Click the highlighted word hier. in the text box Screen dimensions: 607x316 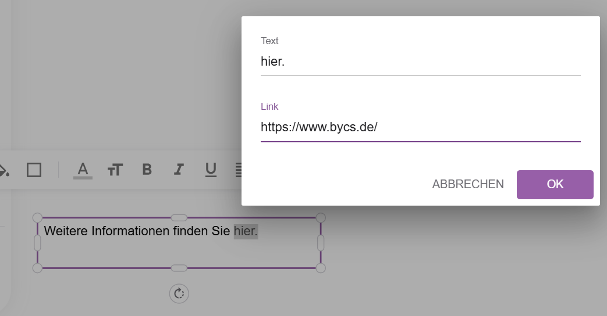pos(246,231)
